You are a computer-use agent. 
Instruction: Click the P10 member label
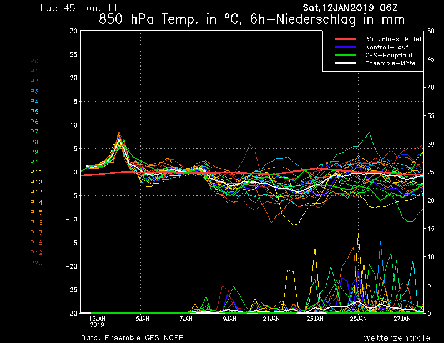click(x=36, y=162)
